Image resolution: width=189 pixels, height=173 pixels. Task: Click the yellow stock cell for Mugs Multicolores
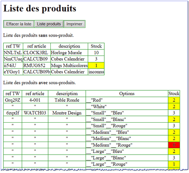96,65
